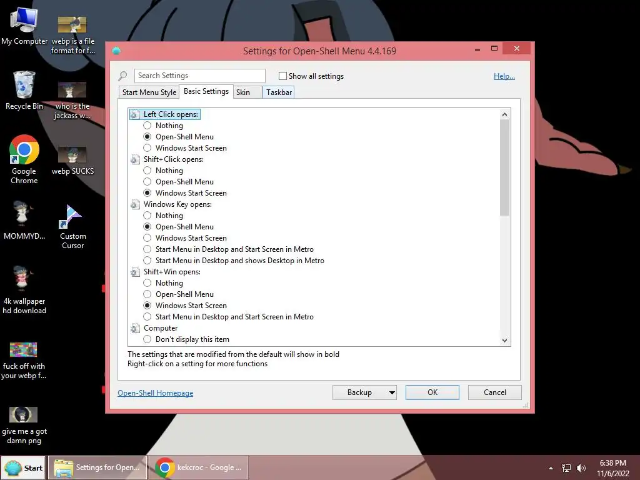Click the scroll up arrow in settings list
This screenshot has height=480, width=640.
click(504, 114)
